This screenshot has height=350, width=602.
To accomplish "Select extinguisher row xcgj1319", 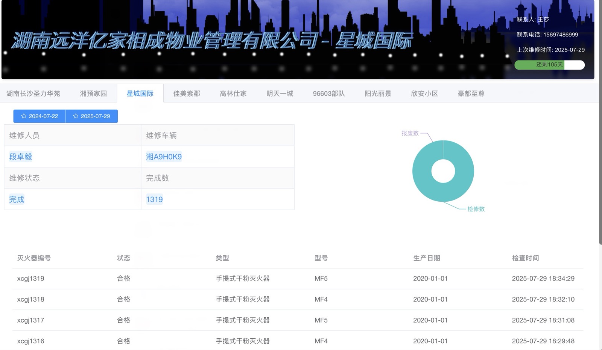I will 298,279.
